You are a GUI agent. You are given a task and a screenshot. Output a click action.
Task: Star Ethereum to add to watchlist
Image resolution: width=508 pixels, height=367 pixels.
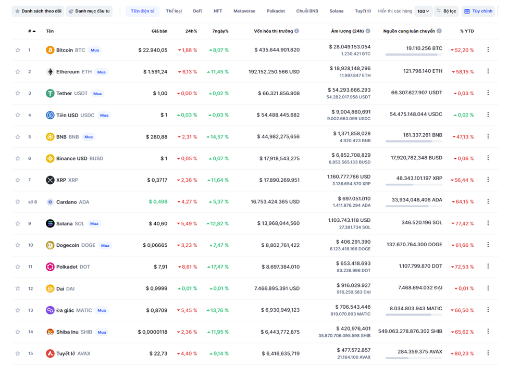(x=18, y=72)
